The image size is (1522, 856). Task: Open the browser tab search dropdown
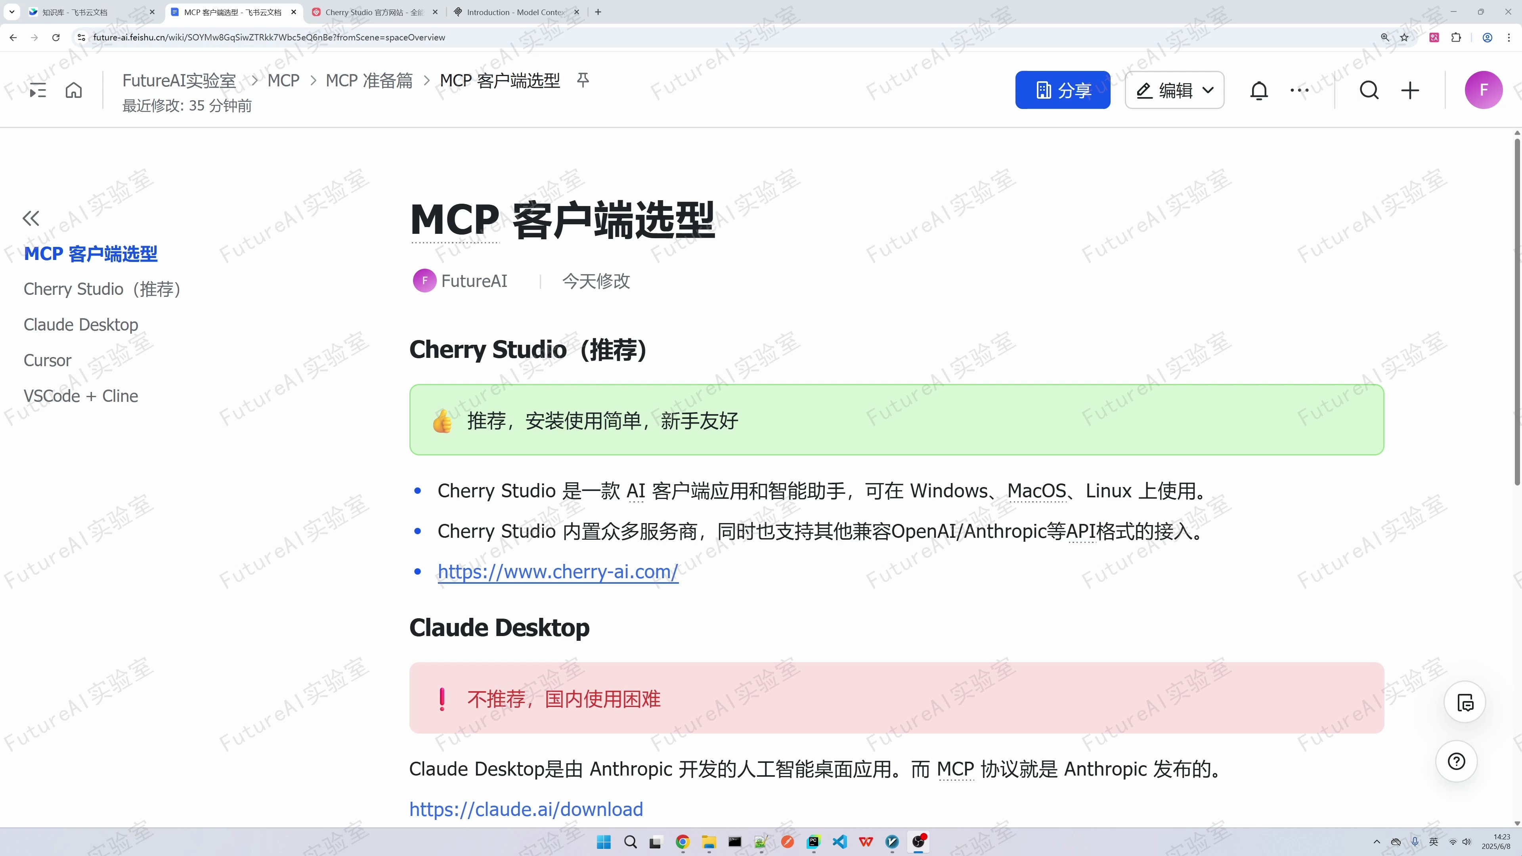pos(11,12)
